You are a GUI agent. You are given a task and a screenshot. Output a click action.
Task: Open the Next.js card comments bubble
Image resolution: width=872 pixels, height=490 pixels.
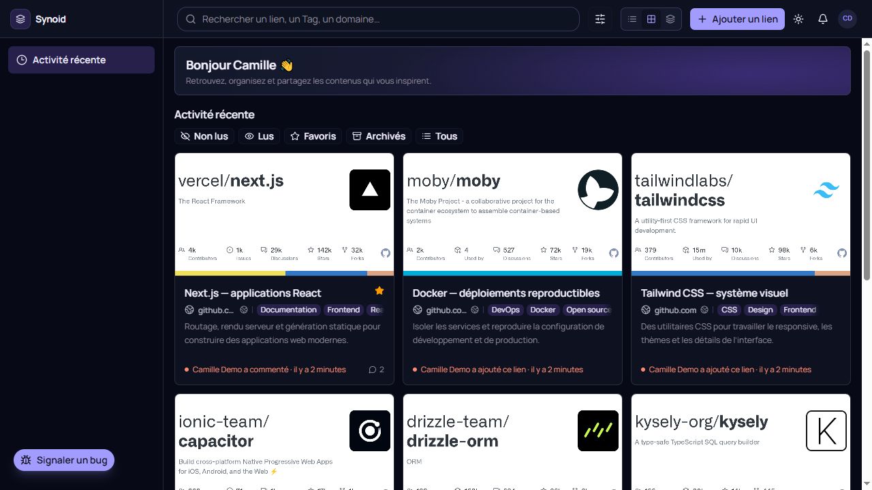376,370
